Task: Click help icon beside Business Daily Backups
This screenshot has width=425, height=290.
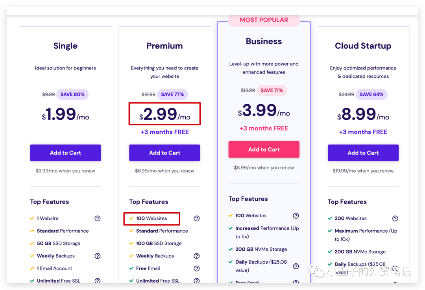Action: click(296, 266)
